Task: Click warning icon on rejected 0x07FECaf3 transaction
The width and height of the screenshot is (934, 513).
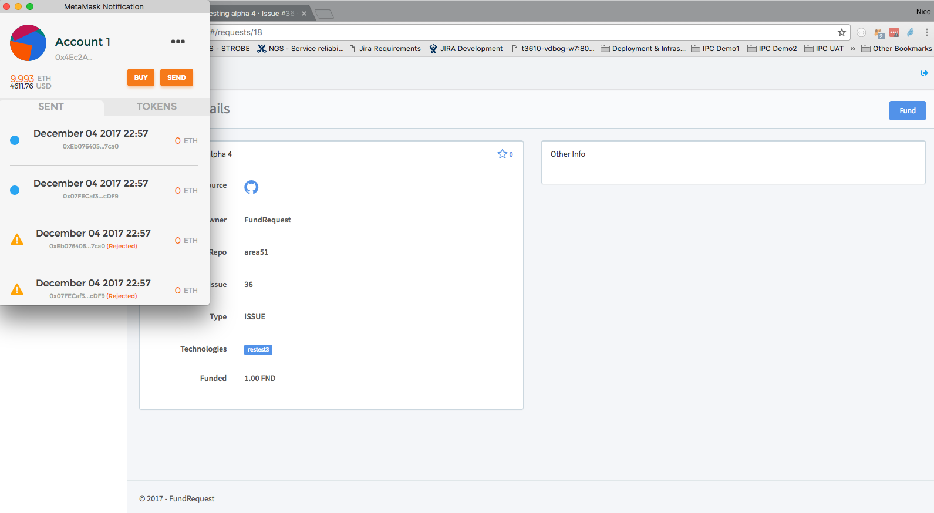Action: point(17,289)
